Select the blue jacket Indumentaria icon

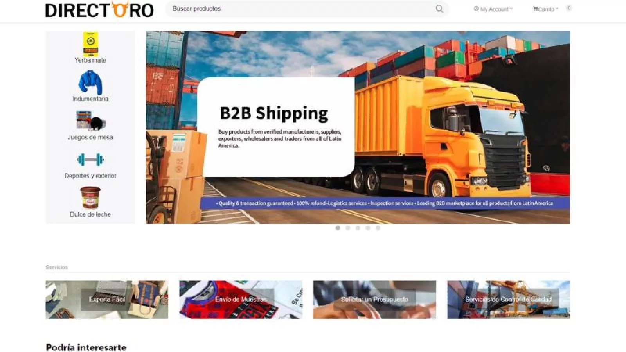90,83
